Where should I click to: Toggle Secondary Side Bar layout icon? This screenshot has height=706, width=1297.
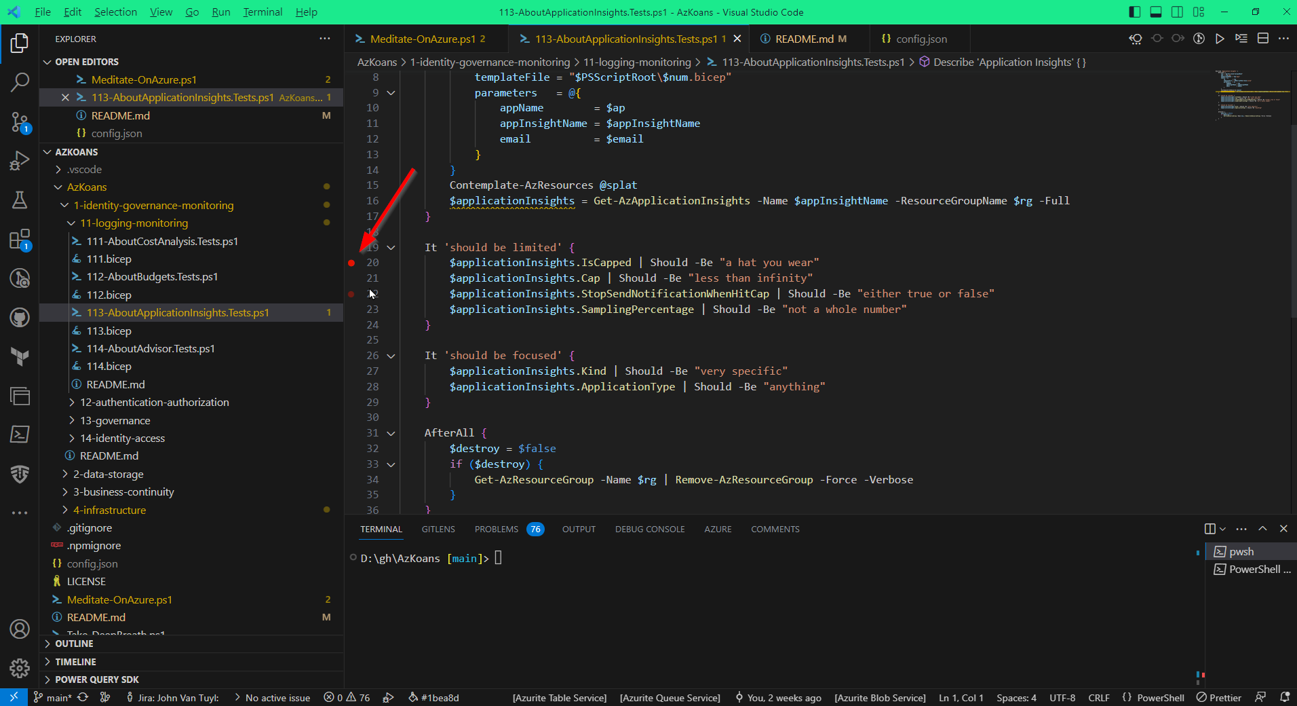click(1177, 12)
